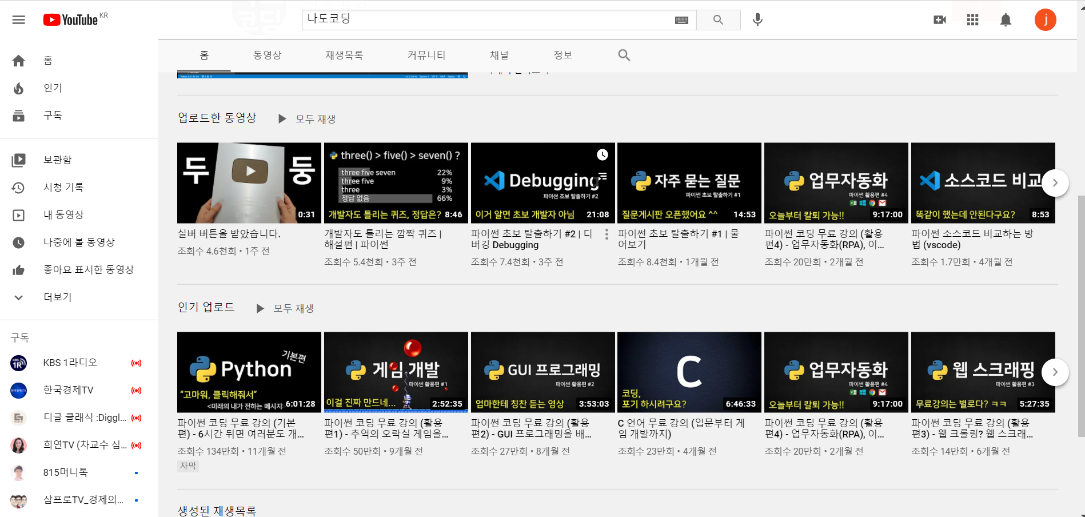Switch to the 커뮤니티 tab
1085x517 pixels.
coord(426,55)
